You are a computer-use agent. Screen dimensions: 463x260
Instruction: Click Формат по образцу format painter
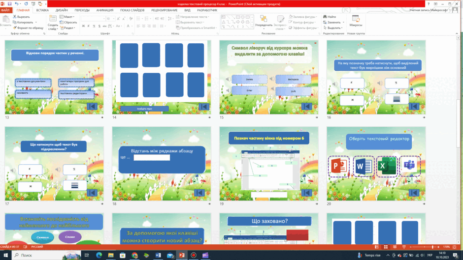[28, 28]
